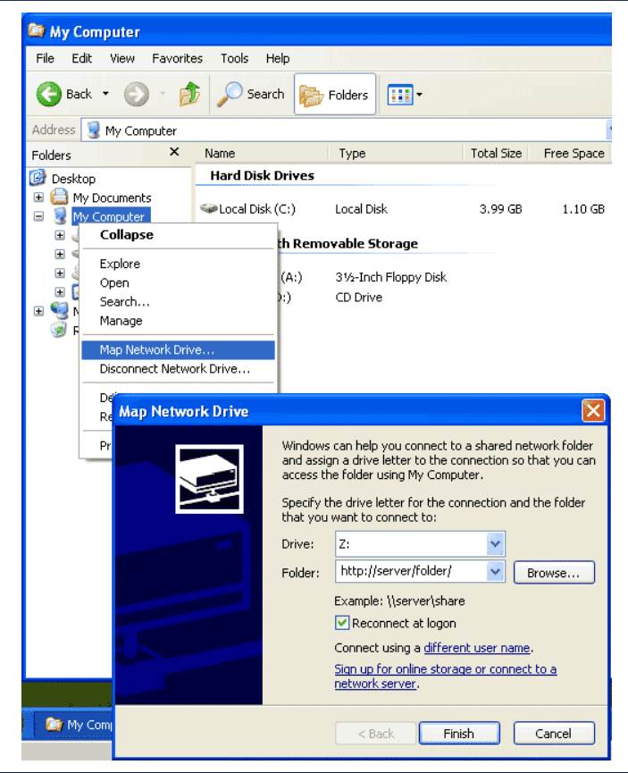Open the View menu
Screen dimensions: 628x773
coord(122,58)
